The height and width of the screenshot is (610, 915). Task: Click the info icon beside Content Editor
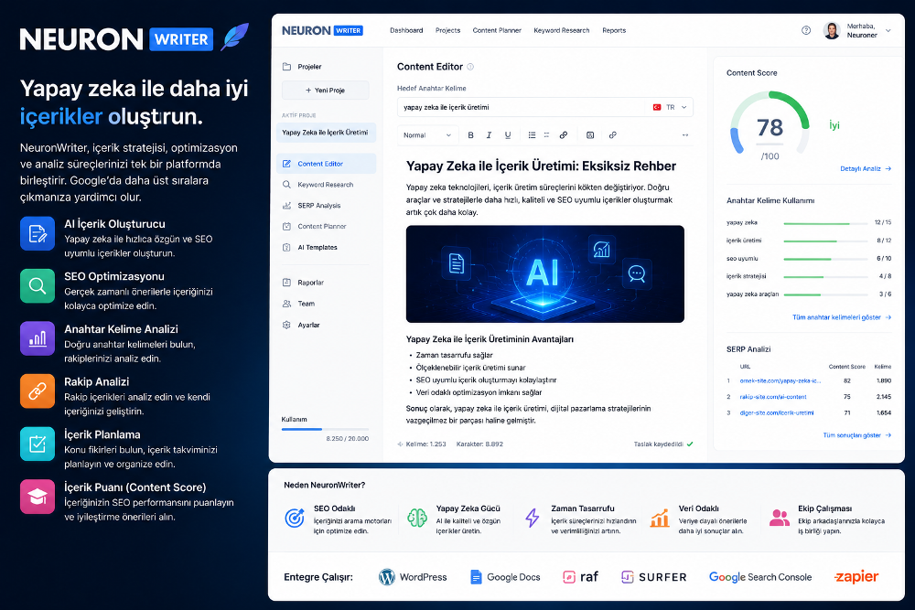pos(470,67)
